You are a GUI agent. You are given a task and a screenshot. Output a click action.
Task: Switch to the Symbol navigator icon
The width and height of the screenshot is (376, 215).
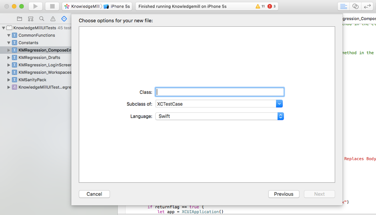click(x=30, y=19)
